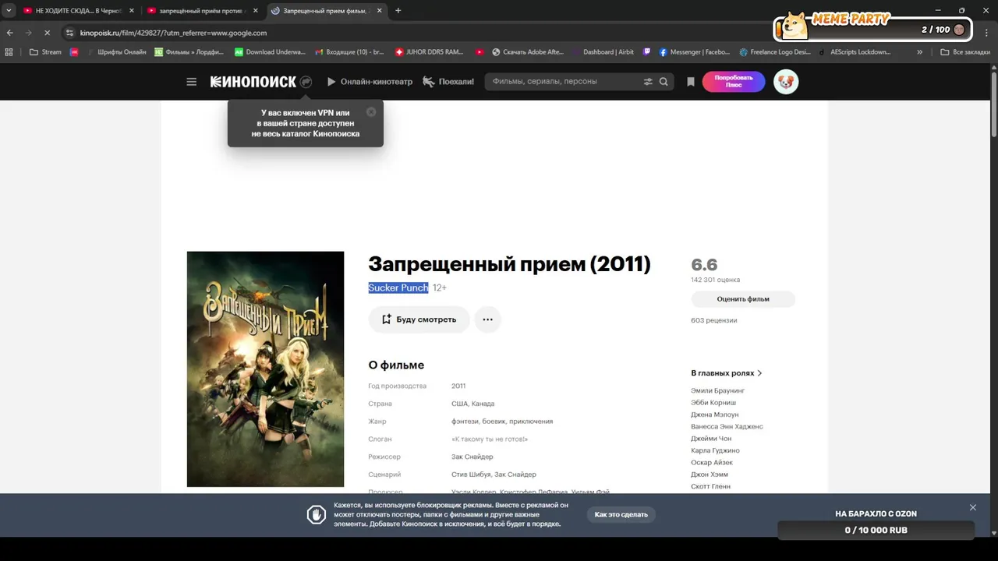998x561 pixels.
Task: Open actor Скотт Гленн page
Action: [710, 486]
